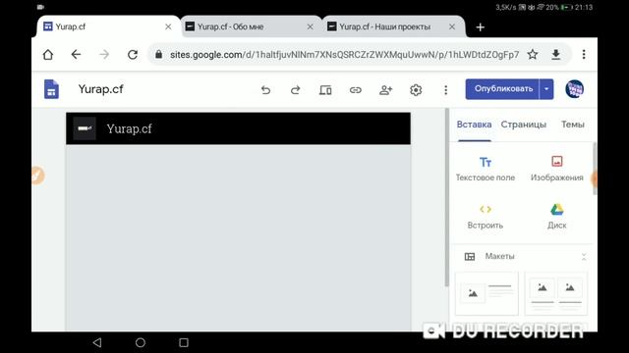Bookmark this page with the star
This screenshot has width=629, height=353.
point(533,55)
